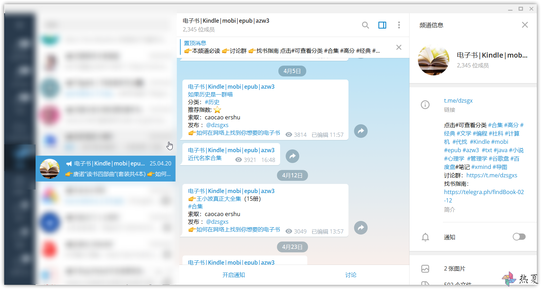
Task: Click the #历史 hashtag in the post
Action: pos(212,102)
